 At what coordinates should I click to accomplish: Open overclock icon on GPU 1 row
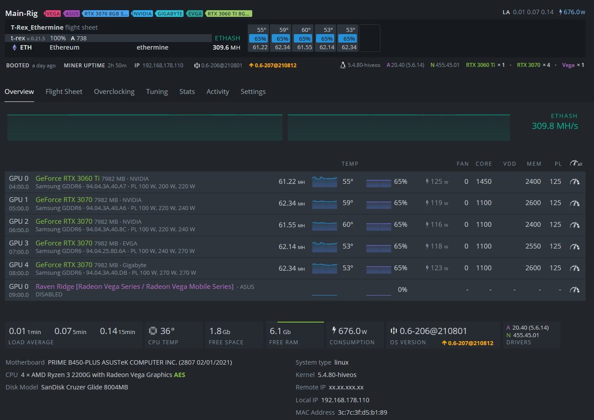[574, 203]
